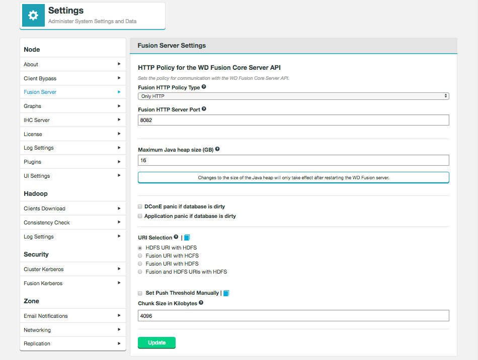This screenshot has height=360, width=478.
Task: Expand the Graphs arrow
Action: point(119,106)
